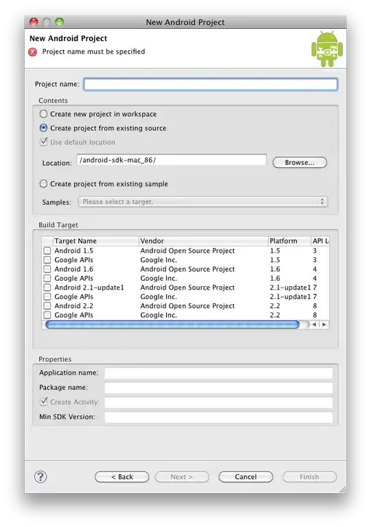Check the Android 1.5 build target
The width and height of the screenshot is (371, 527).
(47, 250)
